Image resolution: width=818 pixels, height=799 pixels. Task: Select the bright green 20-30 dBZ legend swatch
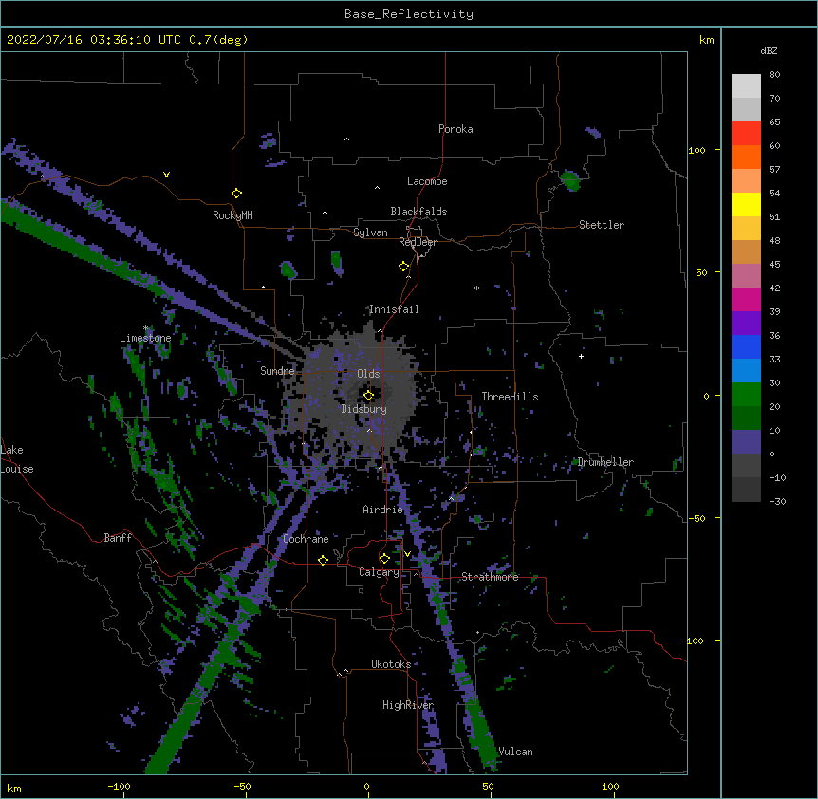pyautogui.click(x=746, y=395)
